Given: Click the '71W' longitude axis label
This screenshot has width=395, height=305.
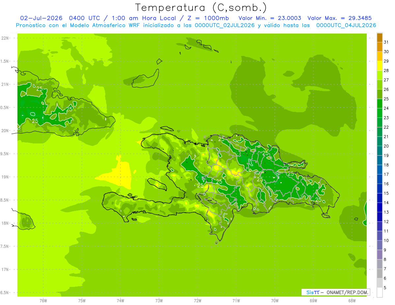Looking at the screenshot, I should (236, 300).
